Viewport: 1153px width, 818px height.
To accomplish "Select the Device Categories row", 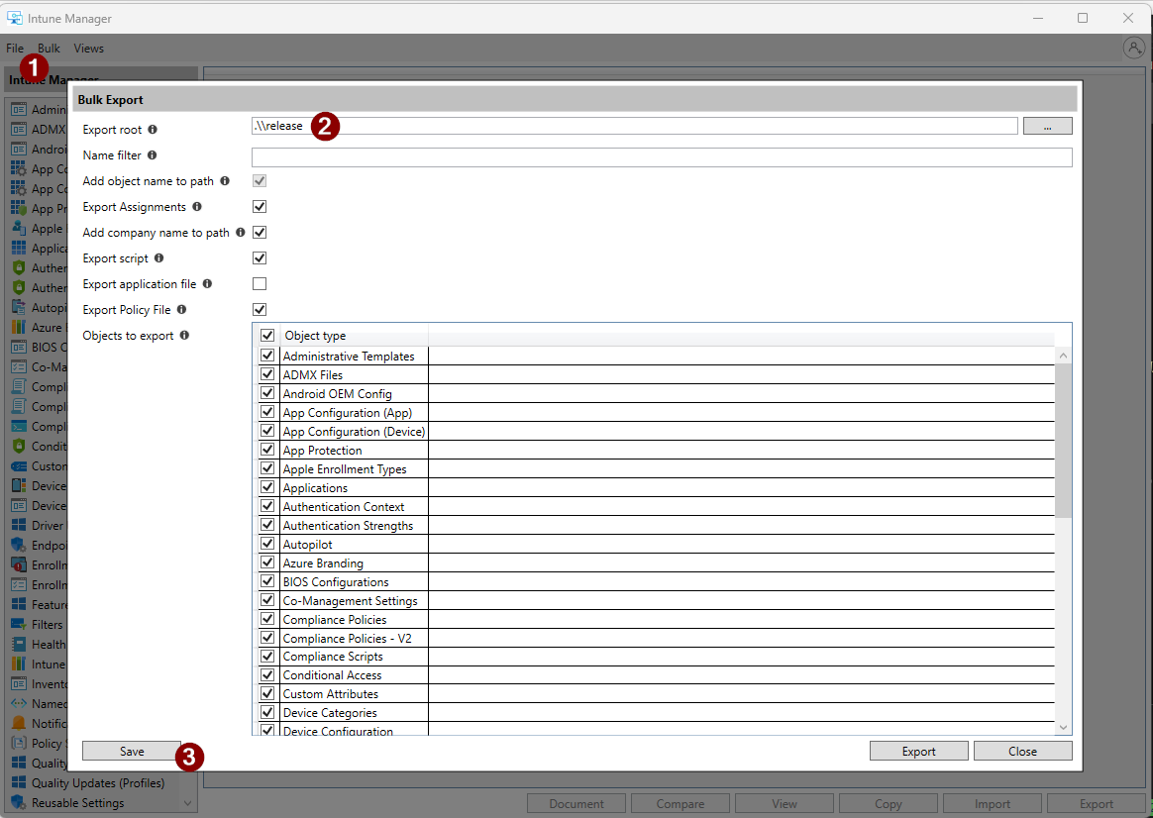I will (657, 713).
